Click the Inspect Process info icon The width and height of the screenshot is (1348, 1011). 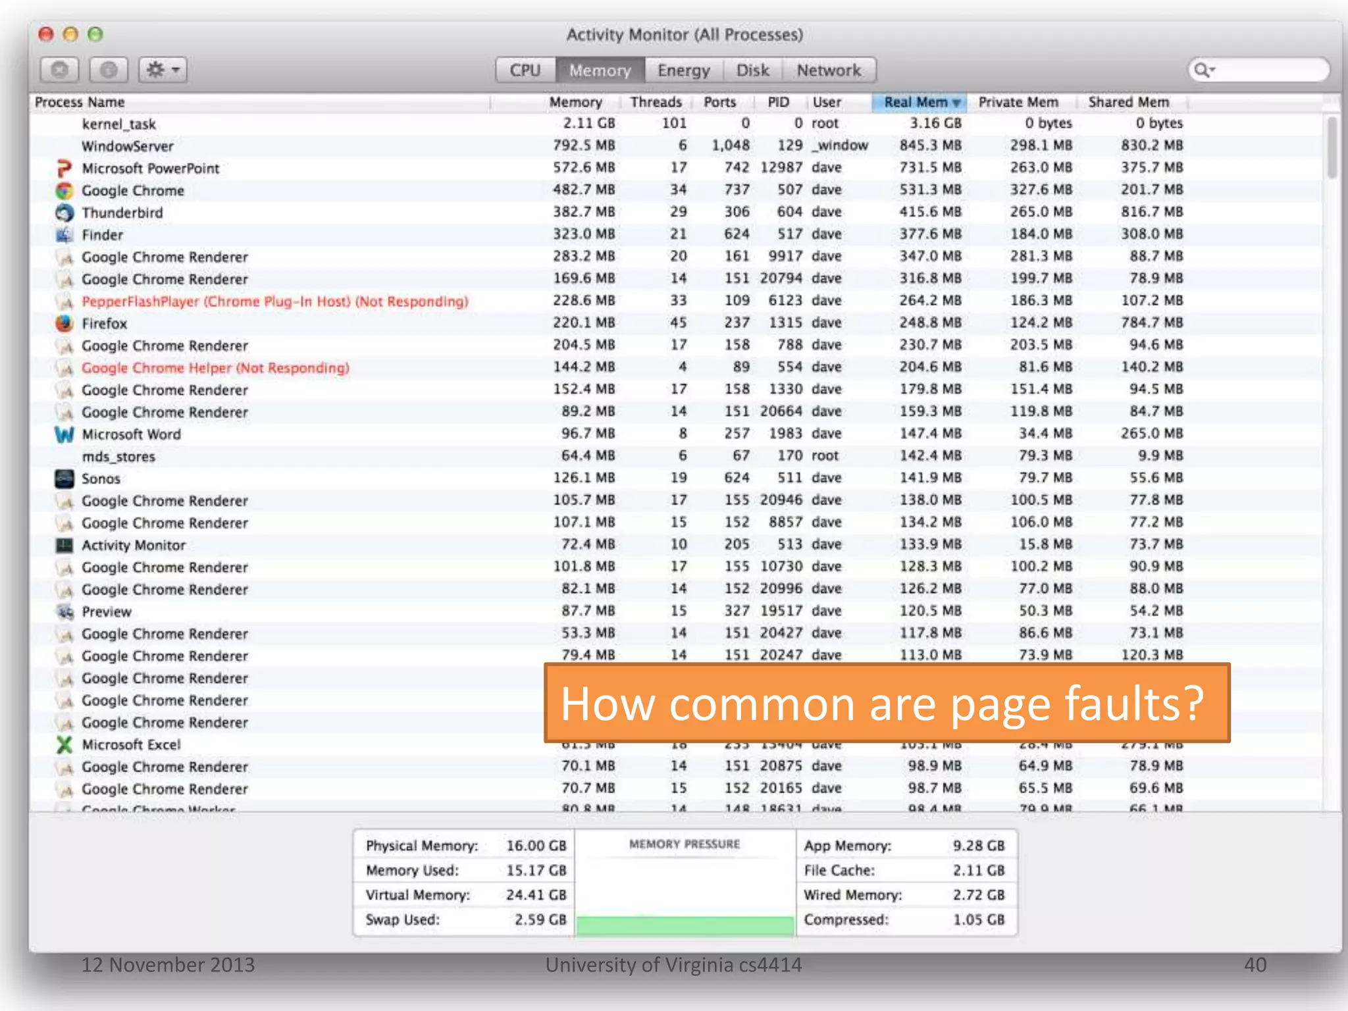coord(109,70)
